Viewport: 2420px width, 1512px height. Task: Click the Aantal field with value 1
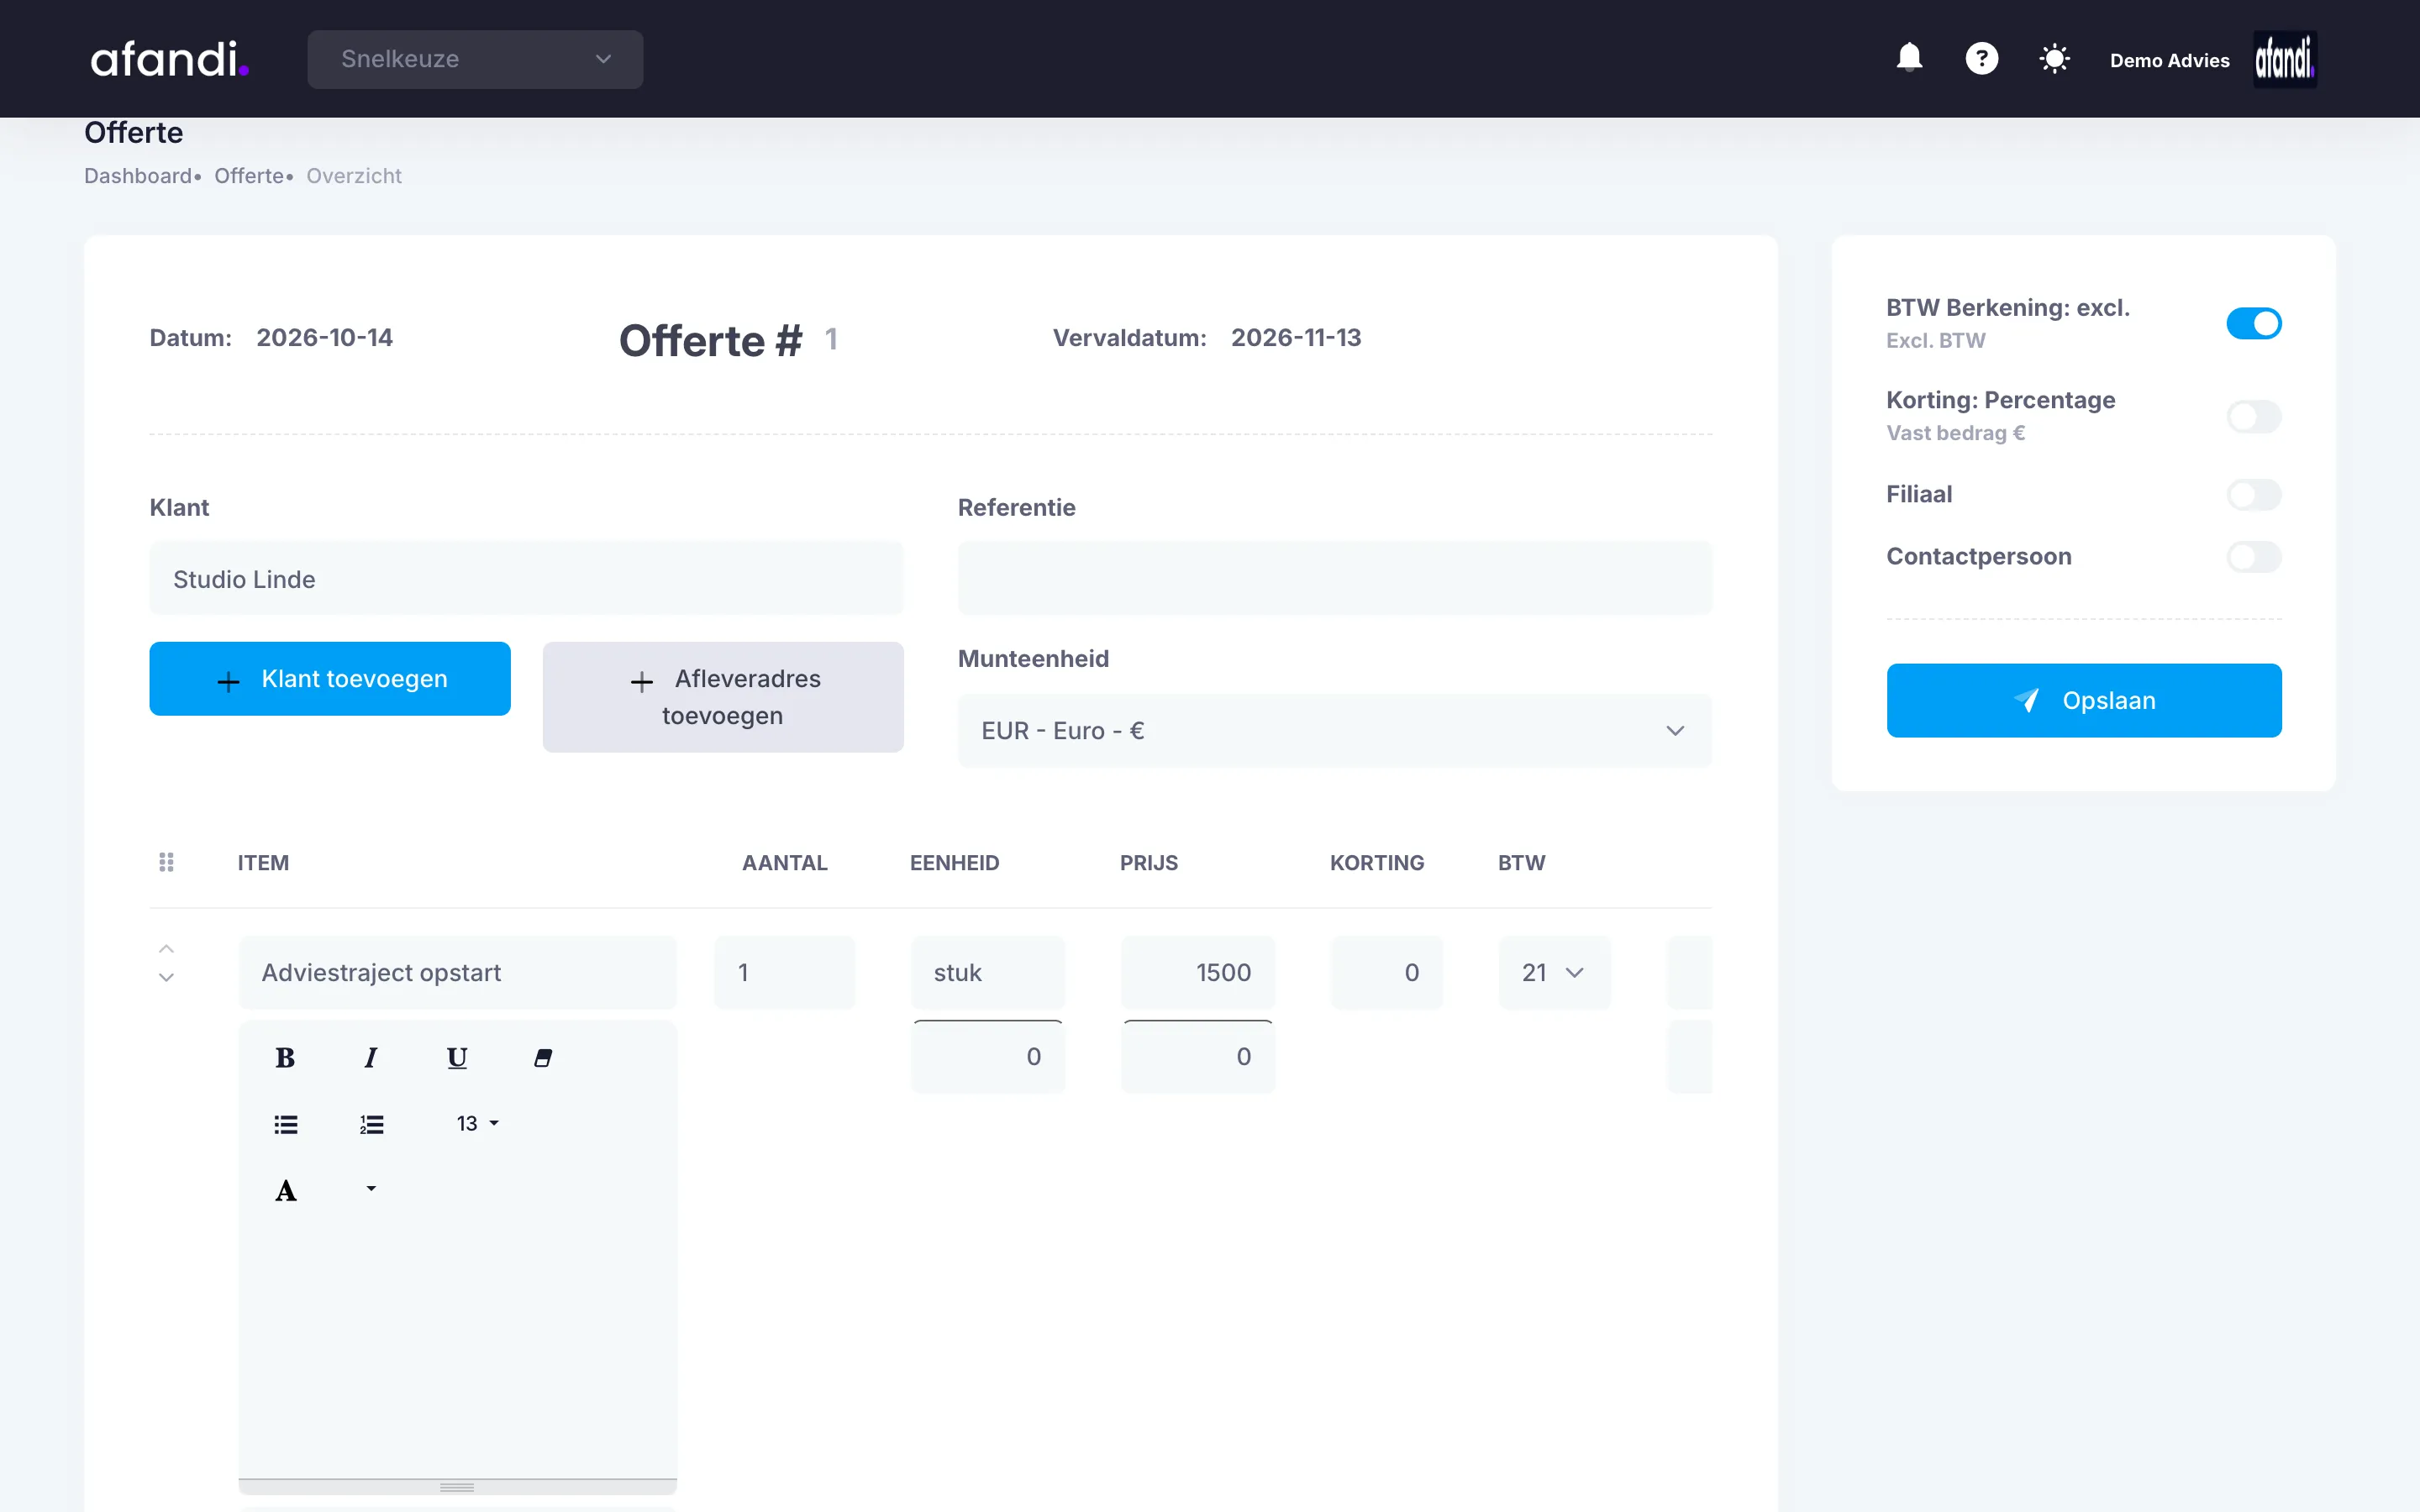(x=784, y=972)
